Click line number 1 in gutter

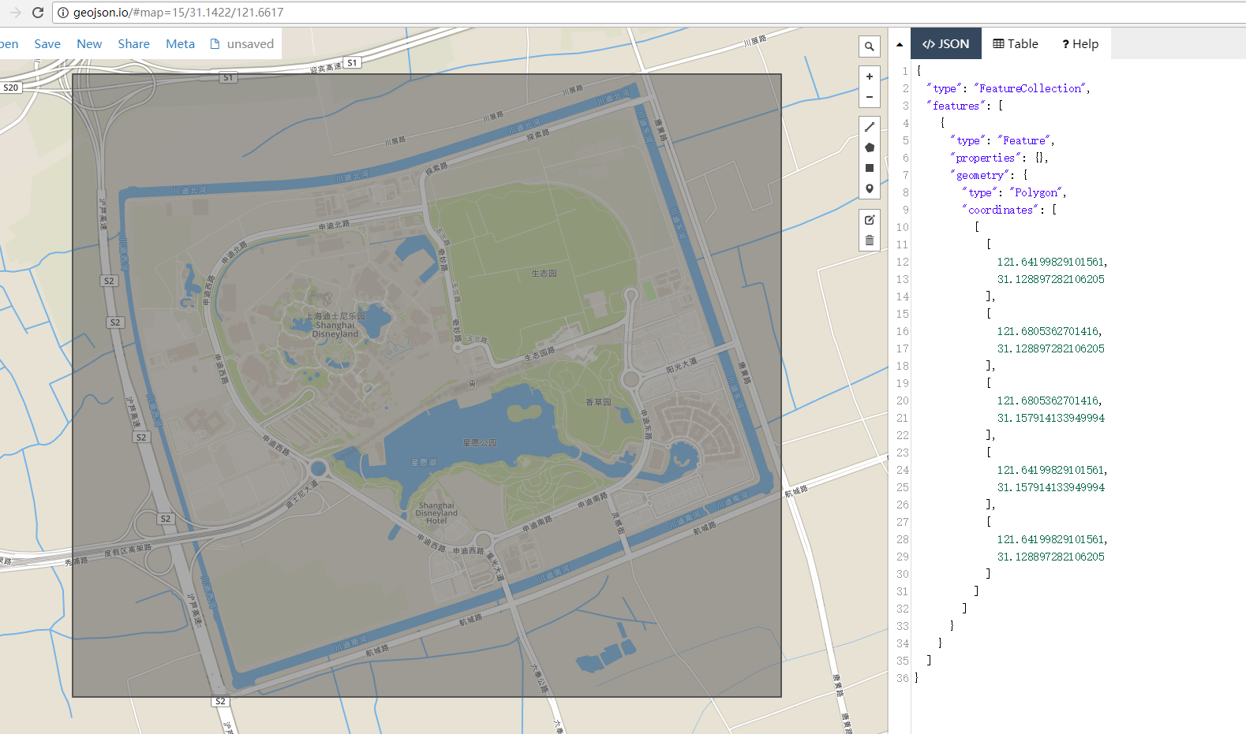905,71
